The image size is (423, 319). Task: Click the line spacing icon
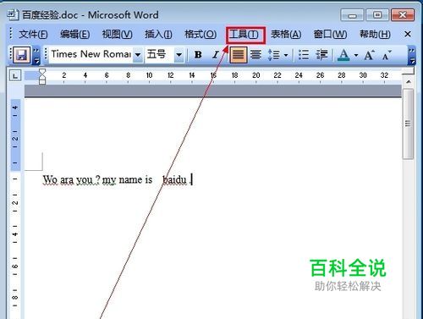273,55
